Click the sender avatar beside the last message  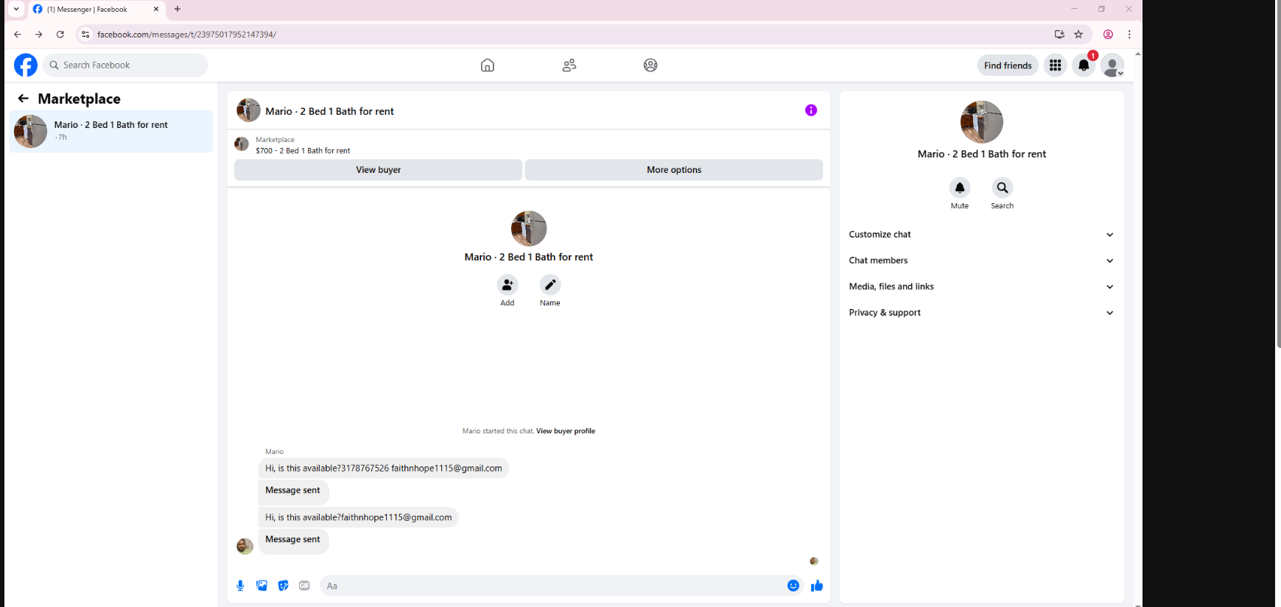pyautogui.click(x=245, y=546)
